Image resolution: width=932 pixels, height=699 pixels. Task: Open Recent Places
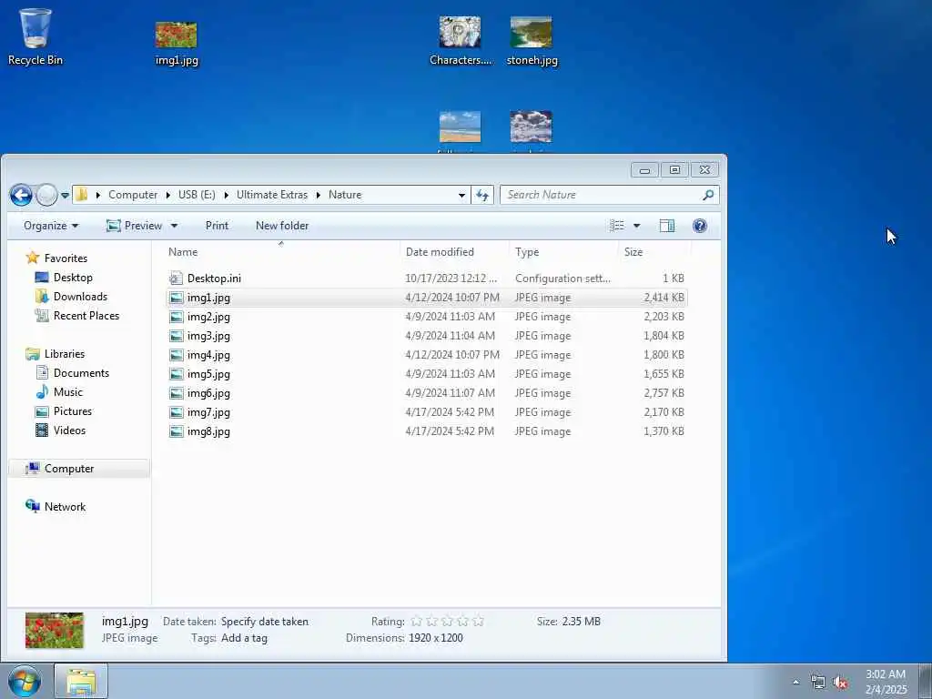click(77, 316)
